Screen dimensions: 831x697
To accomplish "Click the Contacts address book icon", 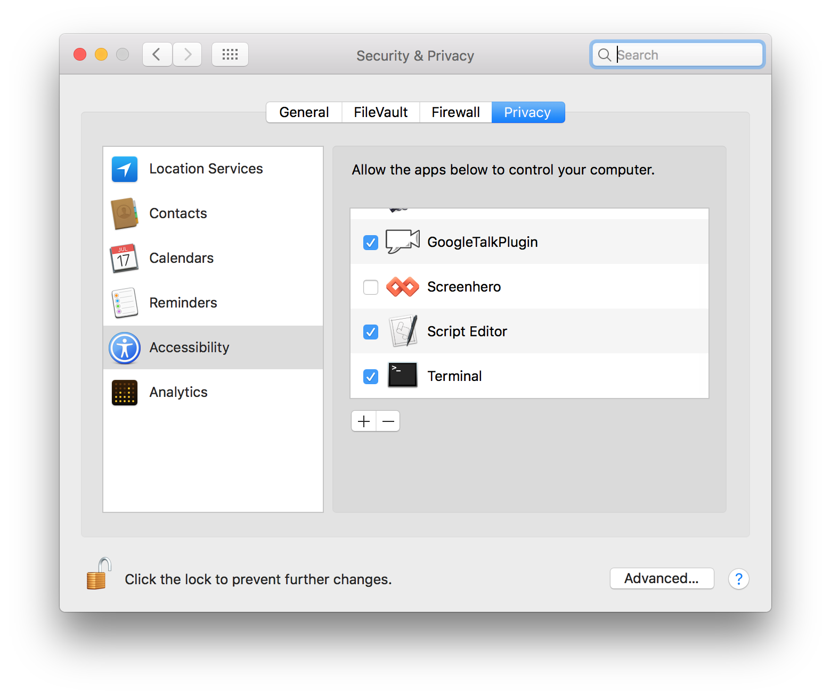I will [125, 213].
